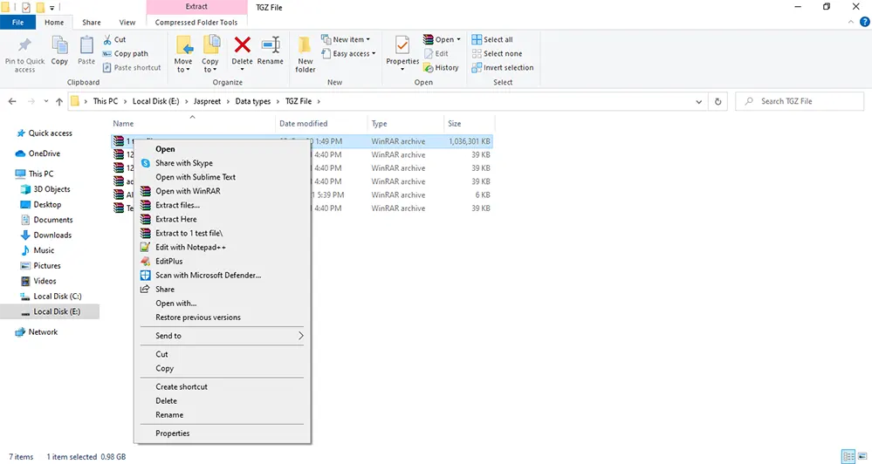The image size is (872, 464).
Task: Open the New item dropdown
Action: [350, 39]
